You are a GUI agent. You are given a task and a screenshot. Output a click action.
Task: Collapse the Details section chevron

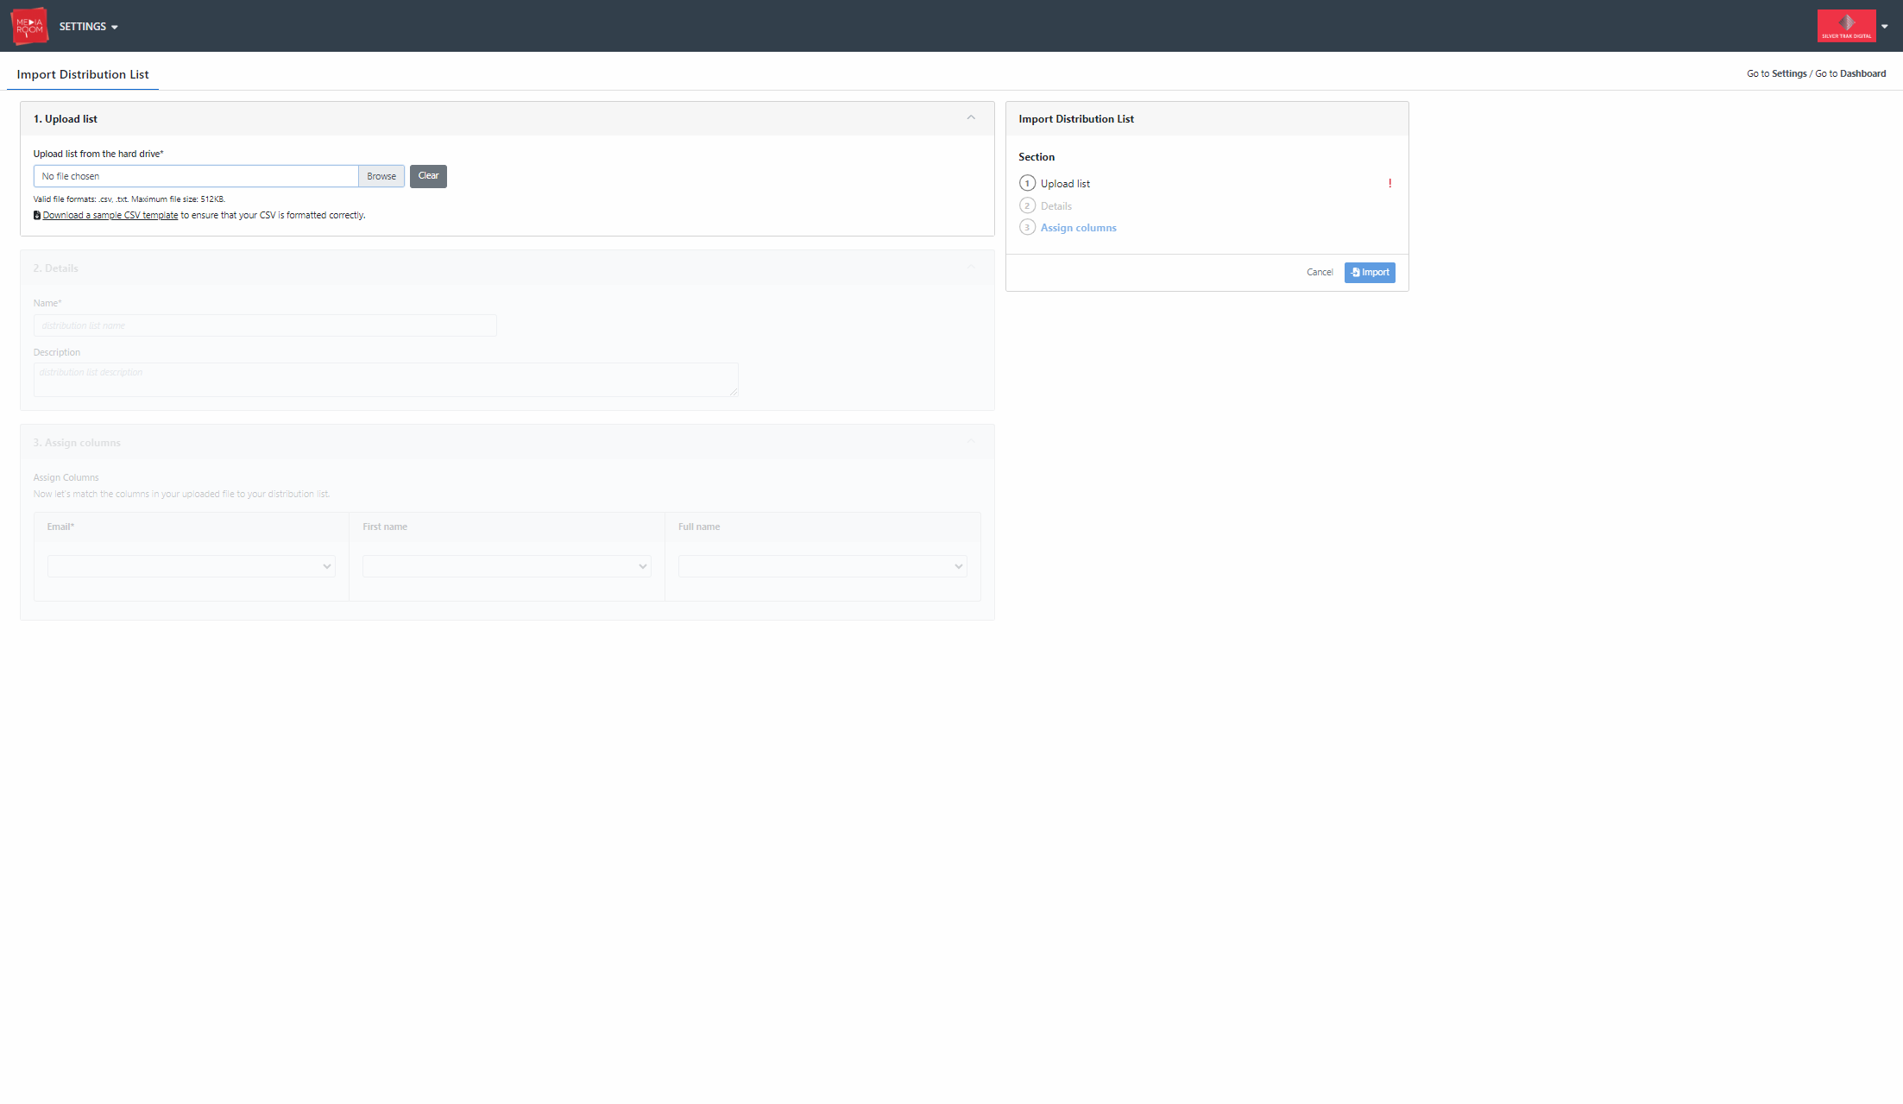click(x=971, y=268)
